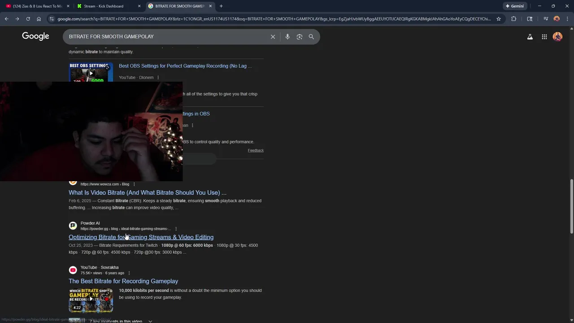574x323 pixels.
Task: View site information icon in address bar
Action: pyautogui.click(x=52, y=19)
